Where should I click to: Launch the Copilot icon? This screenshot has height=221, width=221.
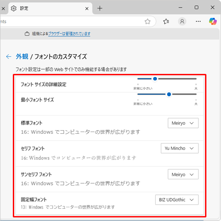tap(213, 21)
